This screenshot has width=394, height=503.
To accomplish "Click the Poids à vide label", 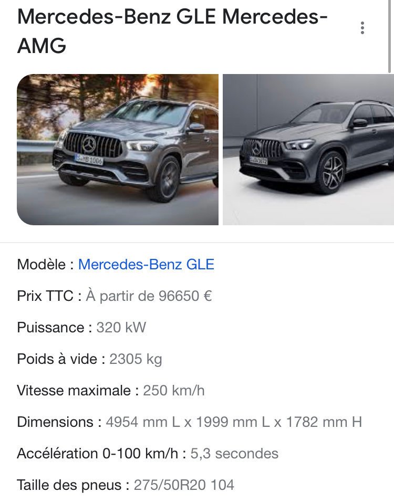I will pyautogui.click(x=61, y=359).
